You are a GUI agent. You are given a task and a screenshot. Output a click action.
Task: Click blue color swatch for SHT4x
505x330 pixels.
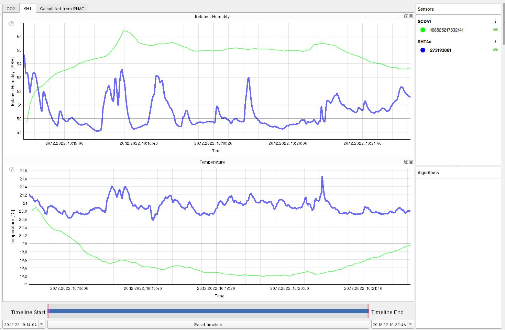[423, 50]
